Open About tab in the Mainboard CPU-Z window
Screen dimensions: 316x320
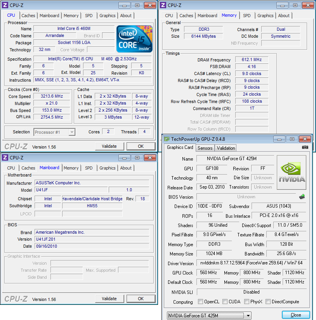point(126,168)
